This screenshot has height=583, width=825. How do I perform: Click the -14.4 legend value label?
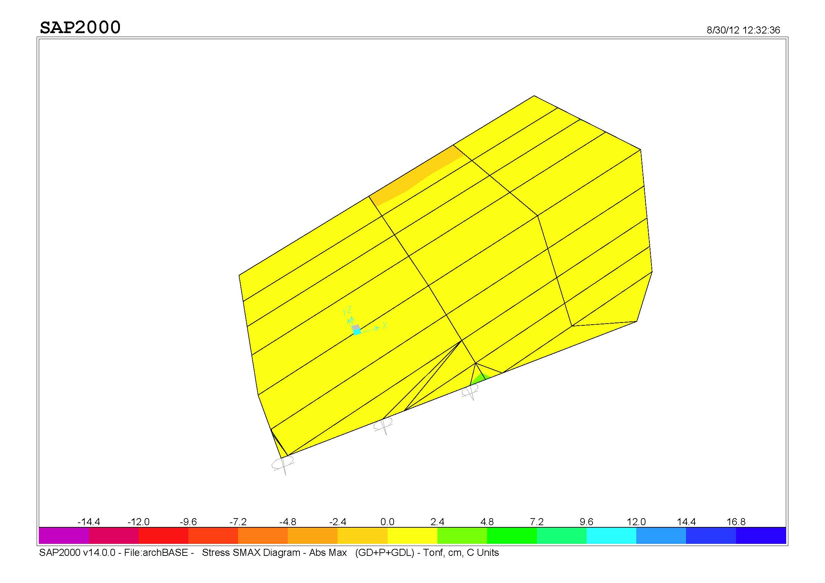click(89, 522)
